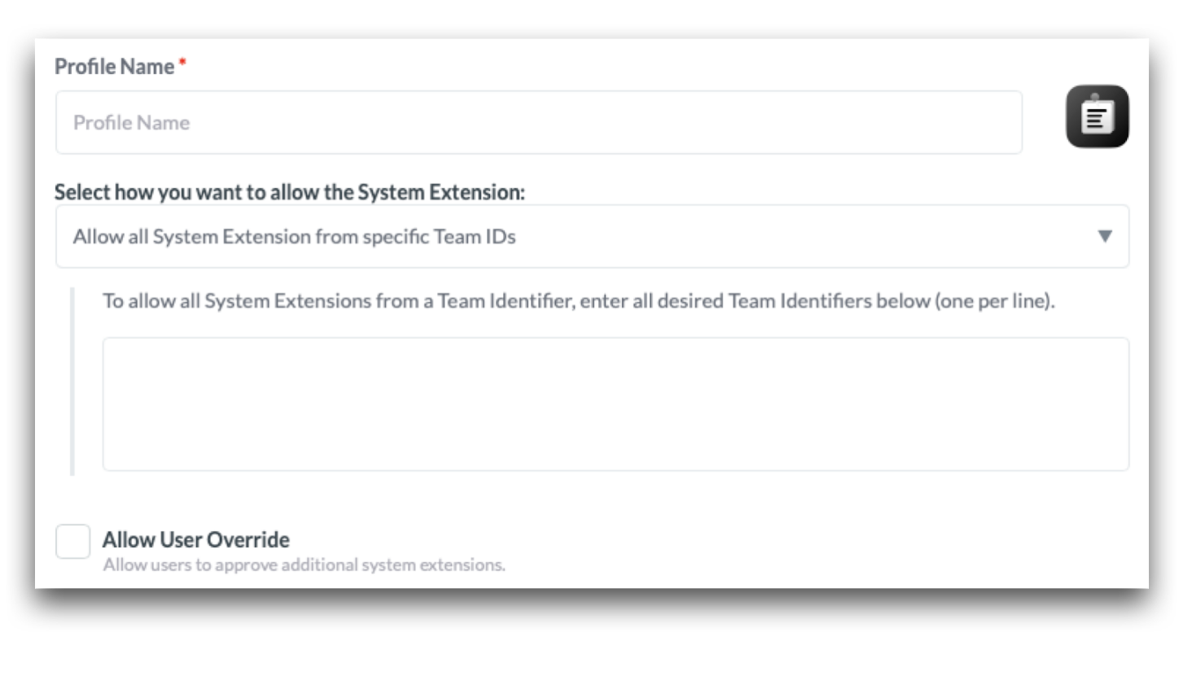Click the right end of Profile Name field
The height and width of the screenshot is (681, 1192).
[1006, 122]
